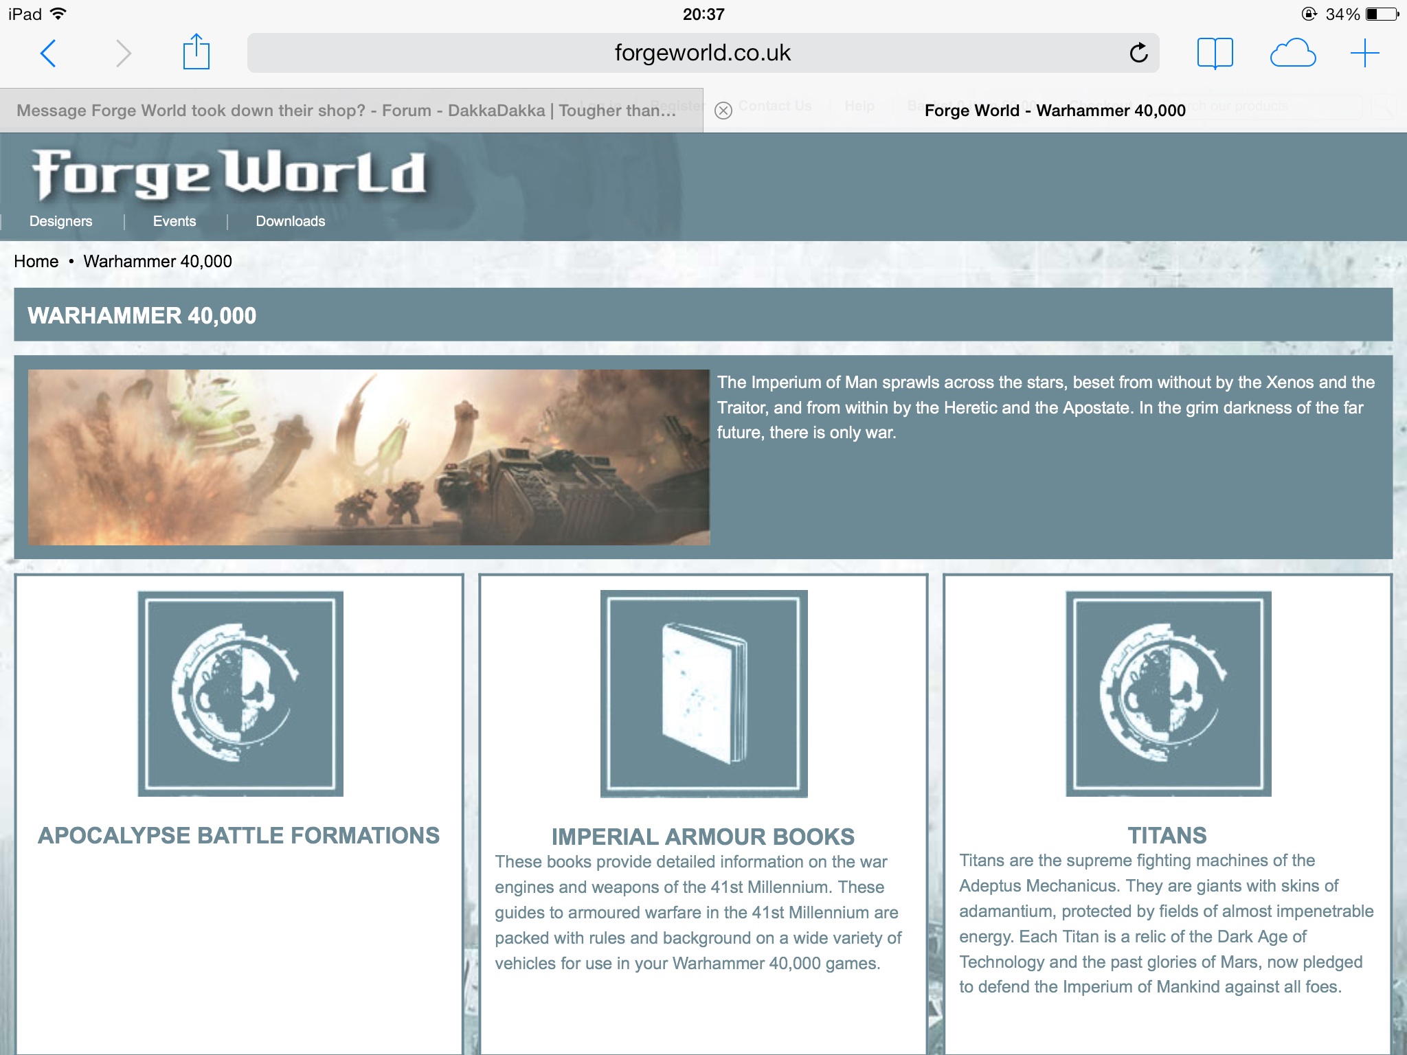The height and width of the screenshot is (1055, 1407).
Task: Click the WARHAMMER 40,000 section header
Action: [x=703, y=315]
